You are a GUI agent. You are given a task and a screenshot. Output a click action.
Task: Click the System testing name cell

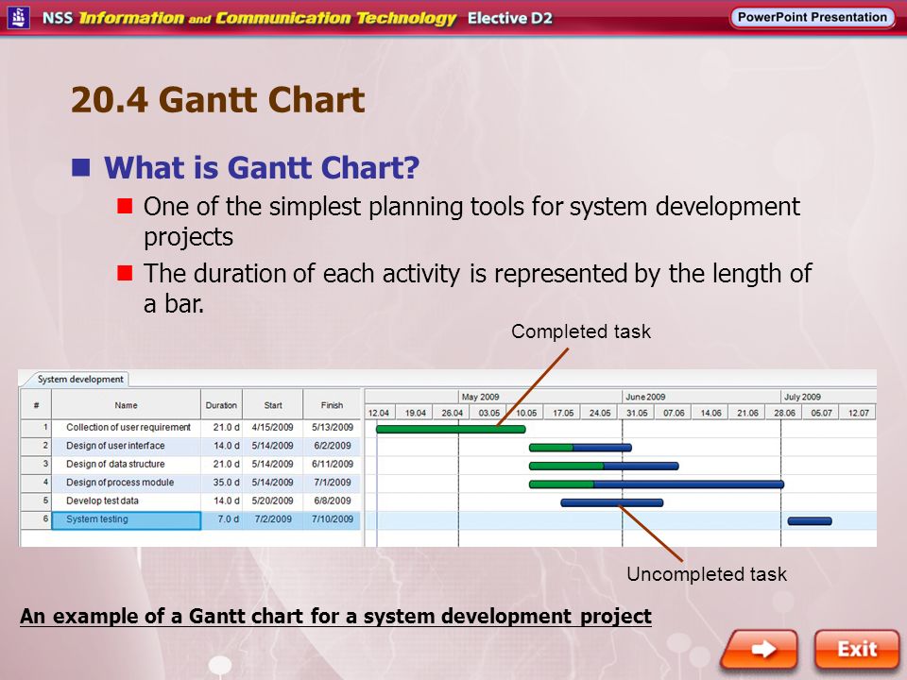[126, 519]
